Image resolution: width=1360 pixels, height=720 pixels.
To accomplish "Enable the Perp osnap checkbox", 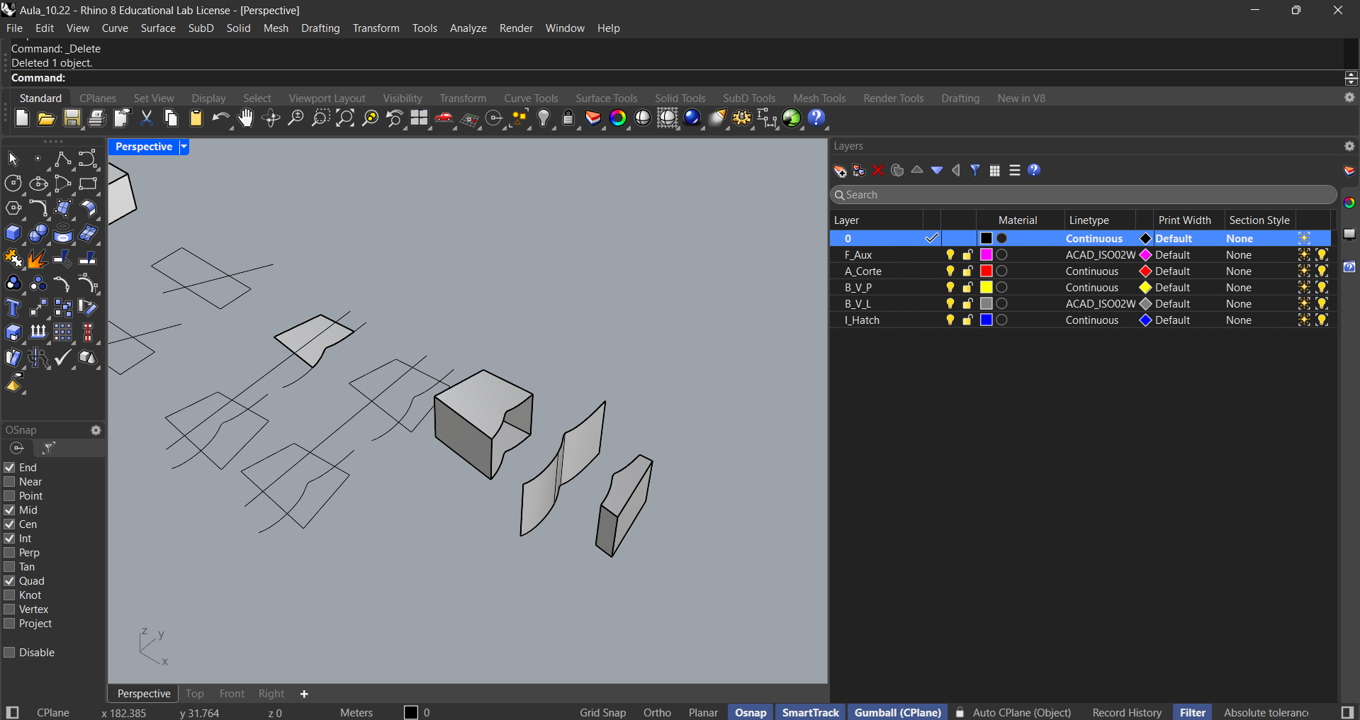I will point(9,553).
